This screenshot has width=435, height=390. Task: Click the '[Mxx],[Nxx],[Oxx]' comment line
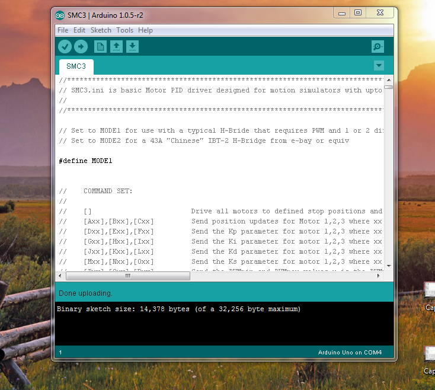pyautogui.click(x=220, y=261)
